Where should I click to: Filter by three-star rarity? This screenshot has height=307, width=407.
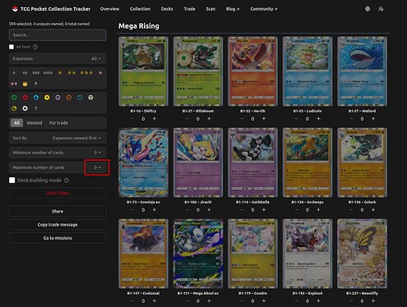(x=86, y=73)
